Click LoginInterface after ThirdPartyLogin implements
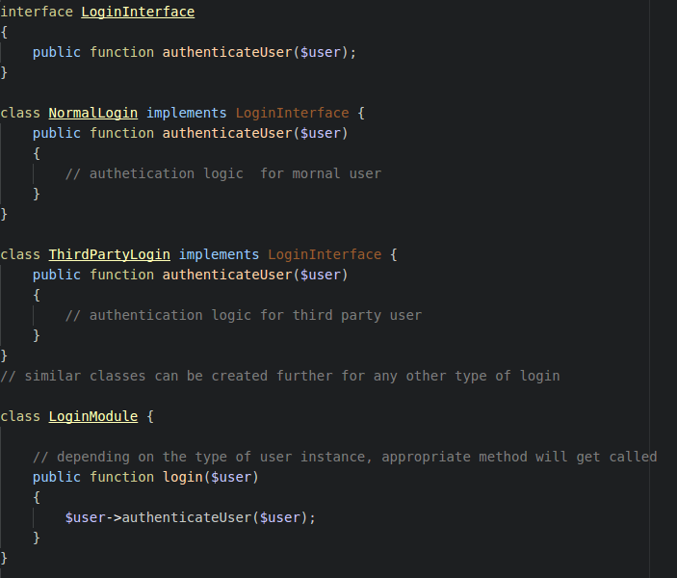This screenshot has height=578, width=677. [325, 254]
